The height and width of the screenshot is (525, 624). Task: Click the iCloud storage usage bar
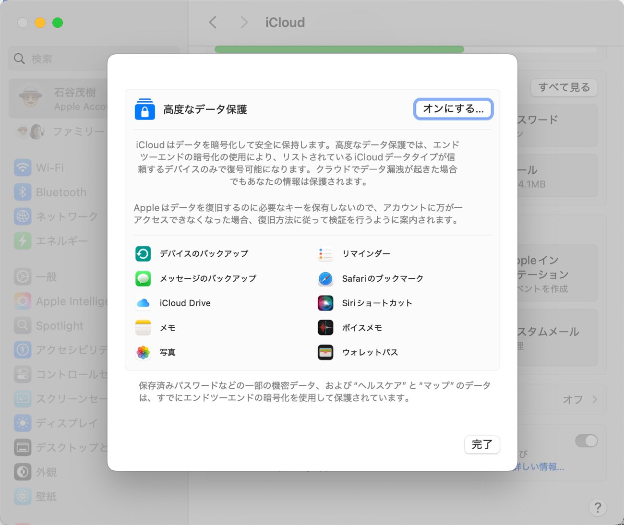coord(339,49)
